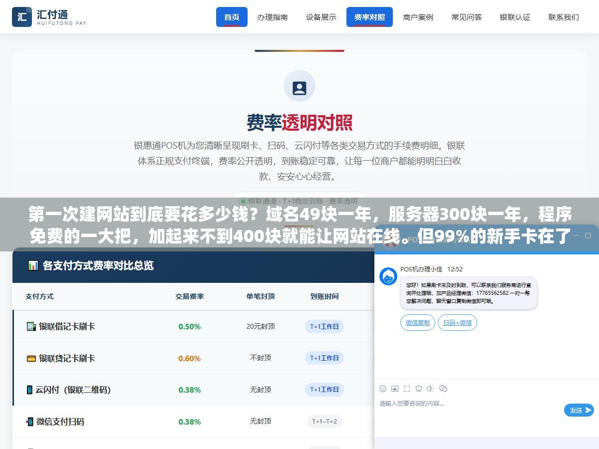Screen dimensions: 599x449
Task: Click the 交易费率 column header
Action: pos(190,296)
